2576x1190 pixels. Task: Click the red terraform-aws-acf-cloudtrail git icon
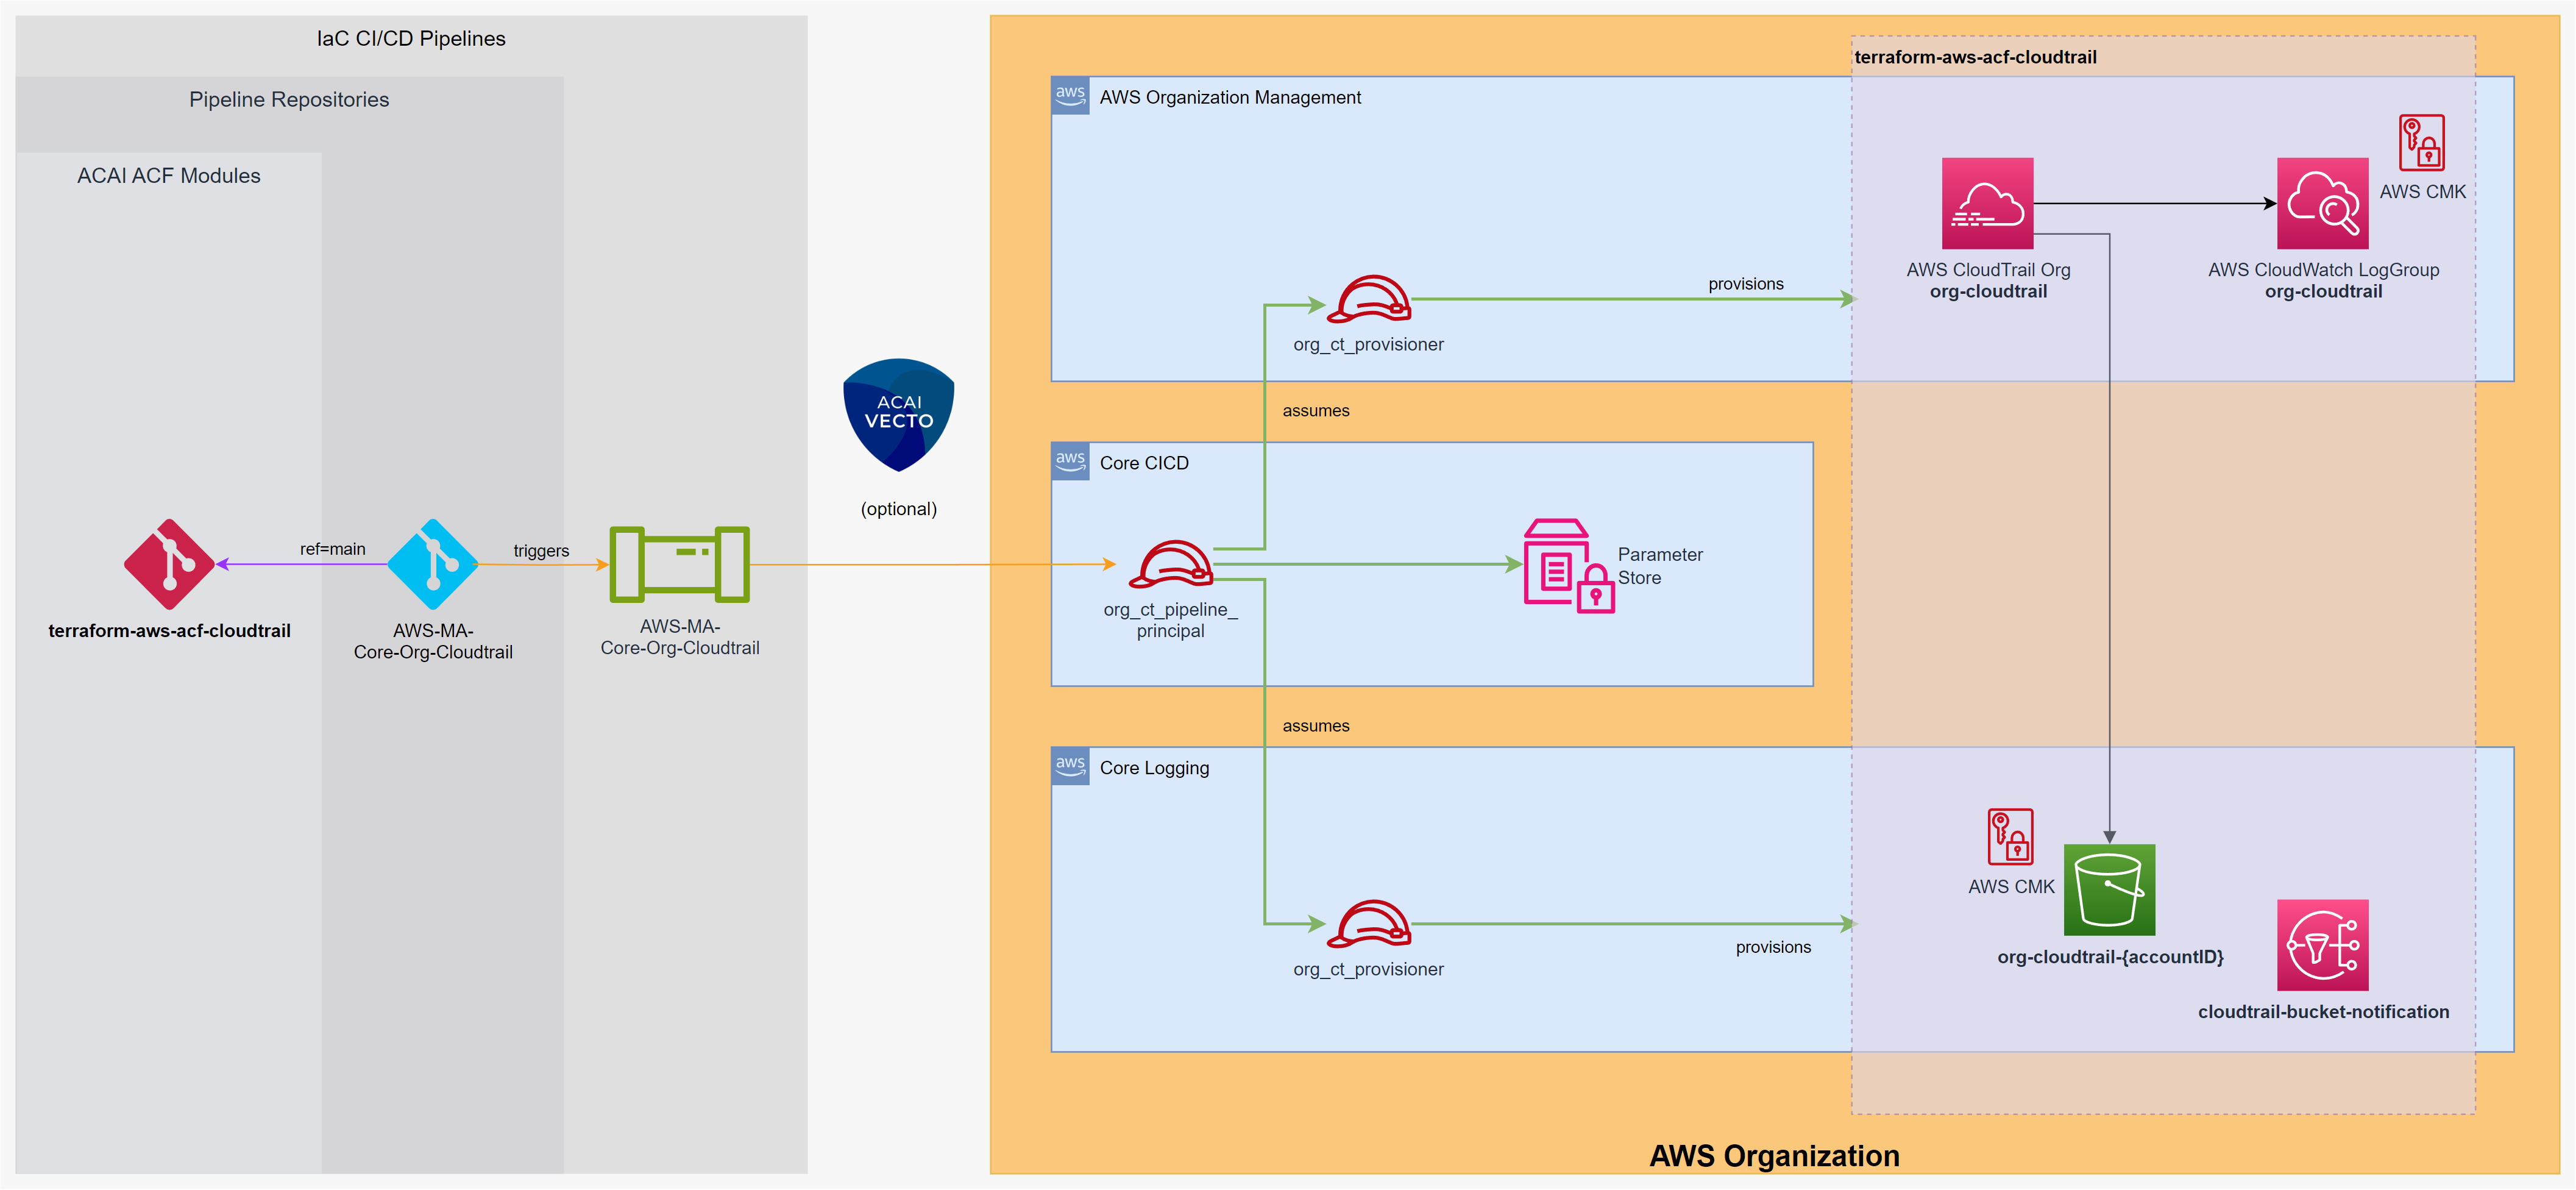(169, 564)
